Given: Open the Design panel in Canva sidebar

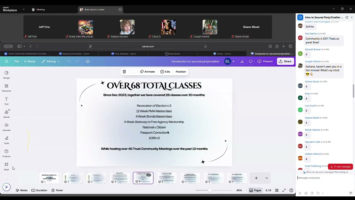Looking at the screenshot, I should click(6, 75).
